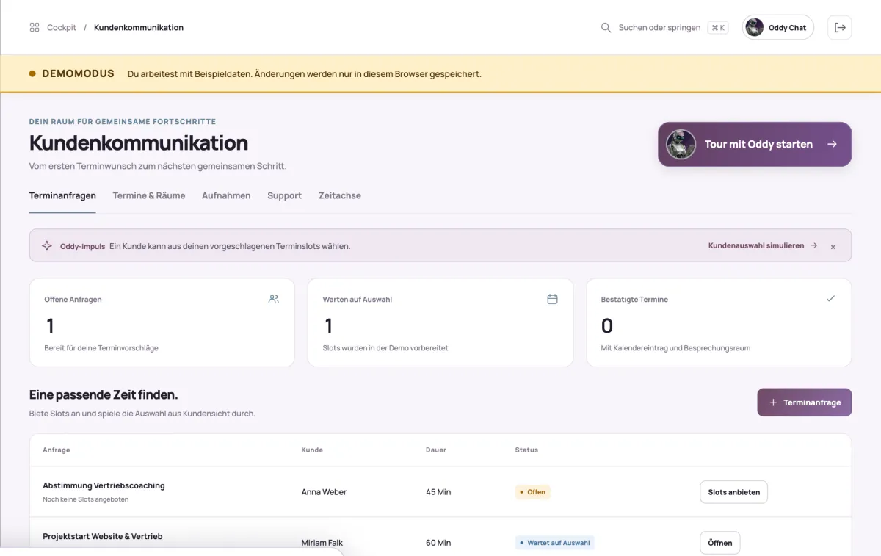Select the Terminanfragen tab

click(x=62, y=196)
